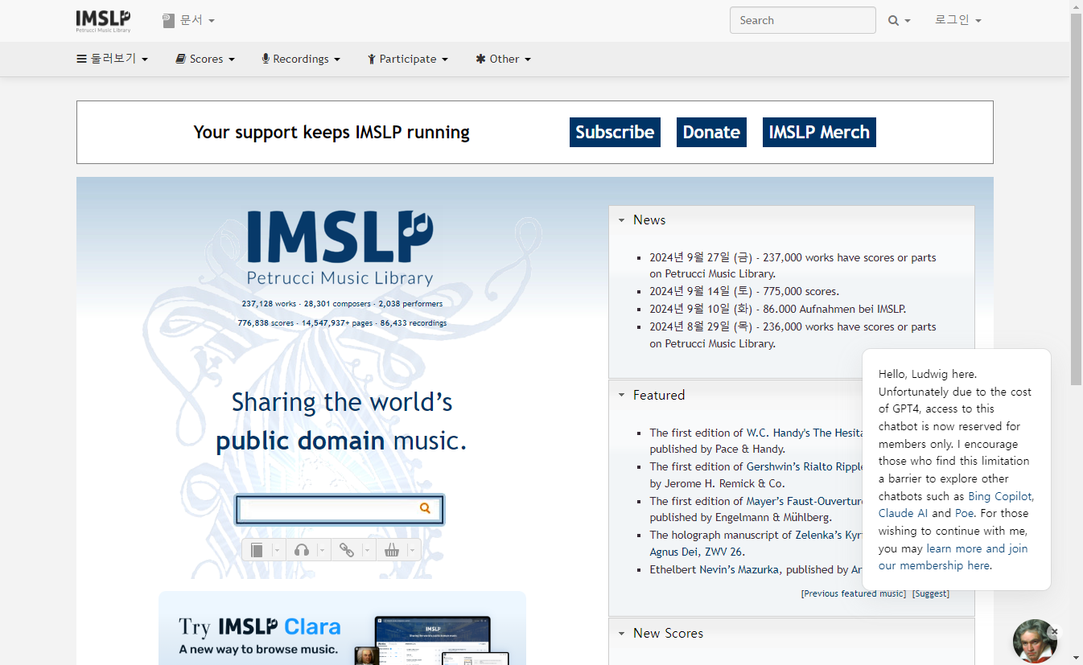This screenshot has height=665, width=1083.
Task: Click the page vertical scrollbar thumb
Action: point(1076,199)
